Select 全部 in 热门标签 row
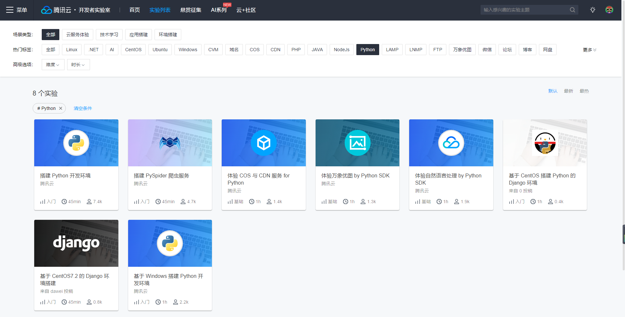 pos(51,50)
